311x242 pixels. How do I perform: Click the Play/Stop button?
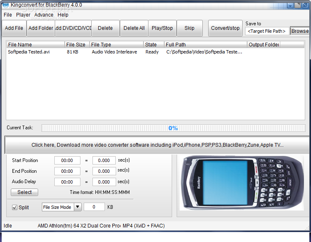coord(162,28)
